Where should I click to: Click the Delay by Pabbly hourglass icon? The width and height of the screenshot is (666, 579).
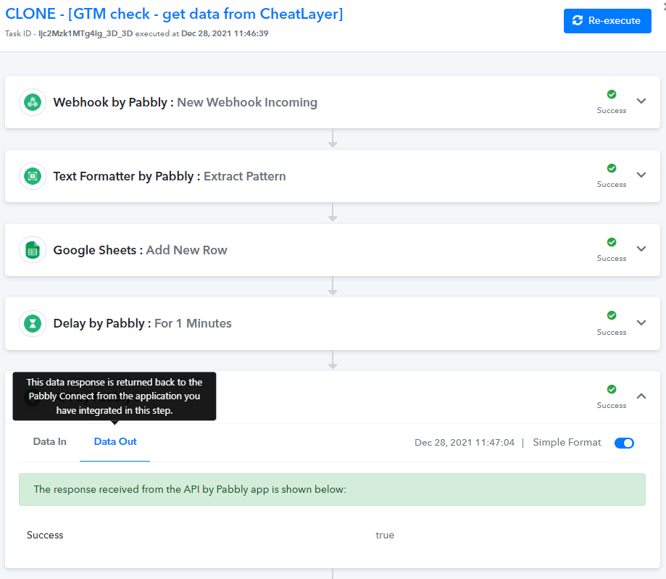point(32,323)
